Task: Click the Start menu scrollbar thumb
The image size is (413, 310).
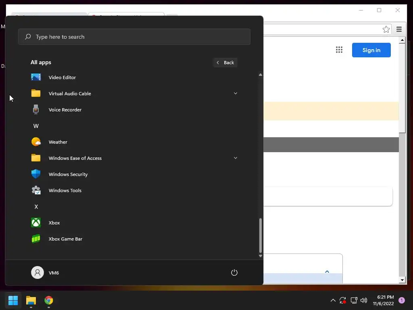Action: click(261, 235)
